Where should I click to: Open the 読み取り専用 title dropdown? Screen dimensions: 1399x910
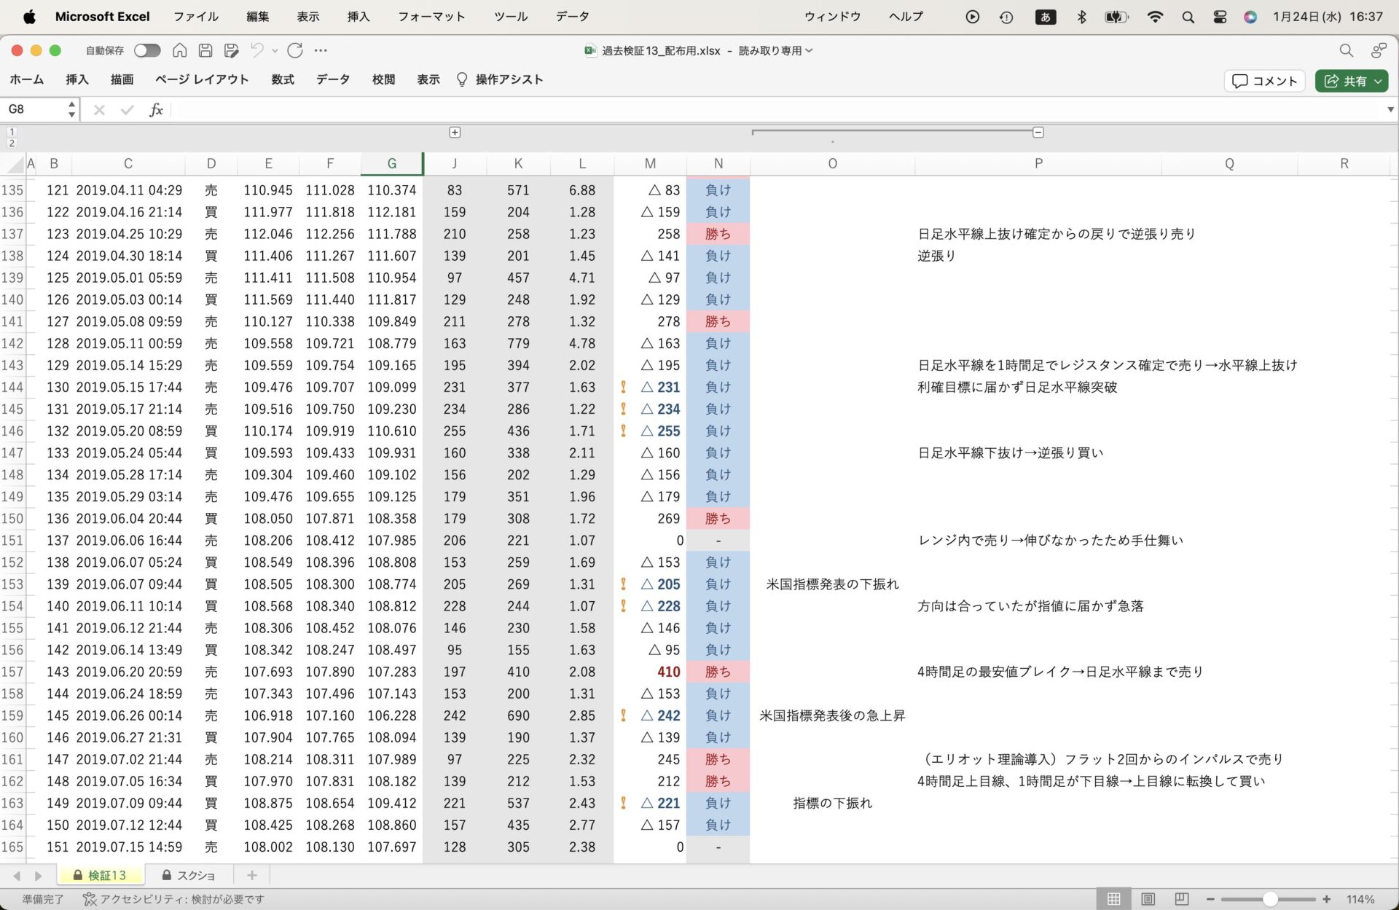(775, 50)
